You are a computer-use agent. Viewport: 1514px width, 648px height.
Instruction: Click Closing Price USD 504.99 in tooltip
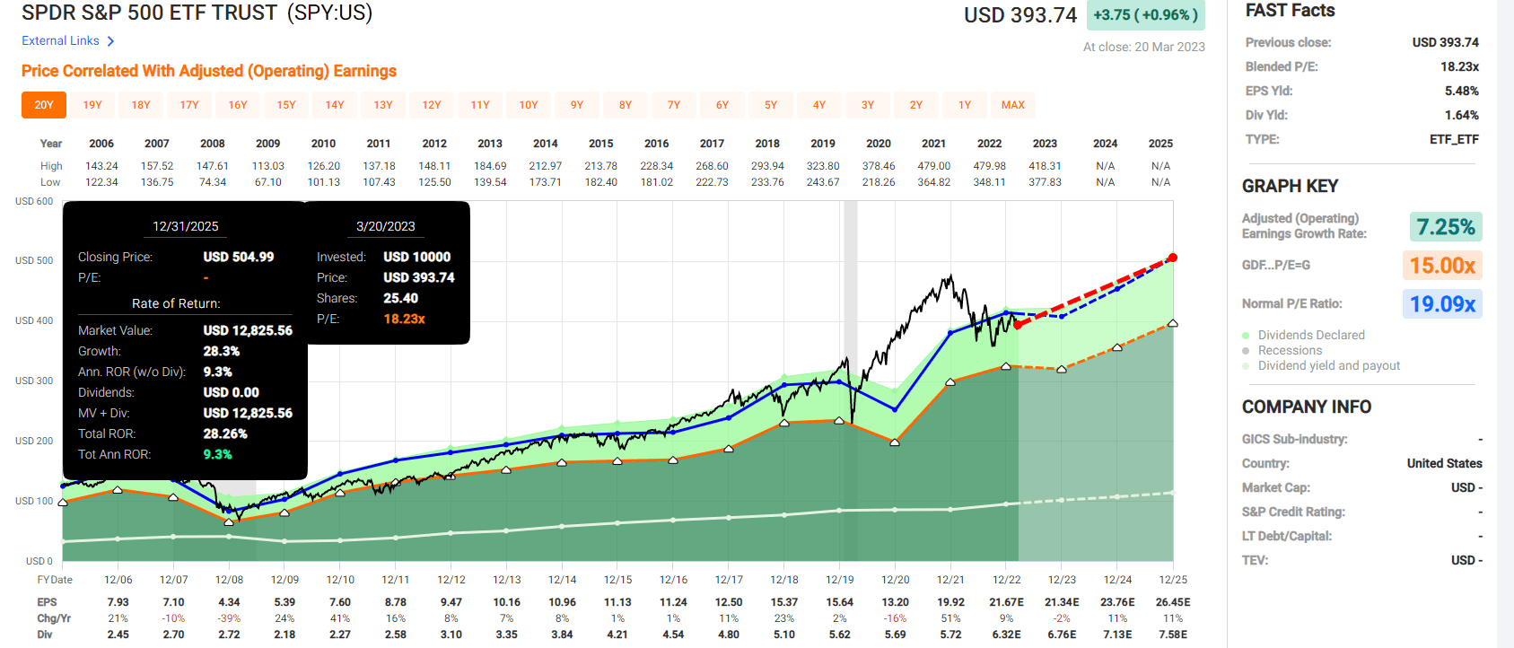(238, 257)
